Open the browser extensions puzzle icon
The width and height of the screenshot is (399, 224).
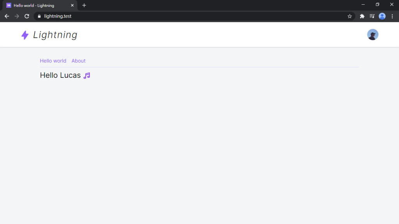pos(362,16)
